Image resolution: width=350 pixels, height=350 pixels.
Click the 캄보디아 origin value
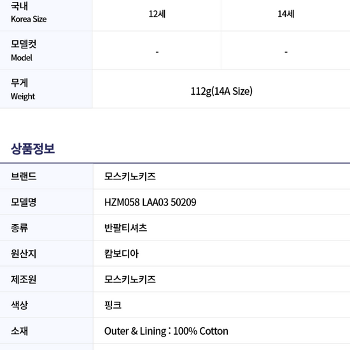tap(122, 254)
